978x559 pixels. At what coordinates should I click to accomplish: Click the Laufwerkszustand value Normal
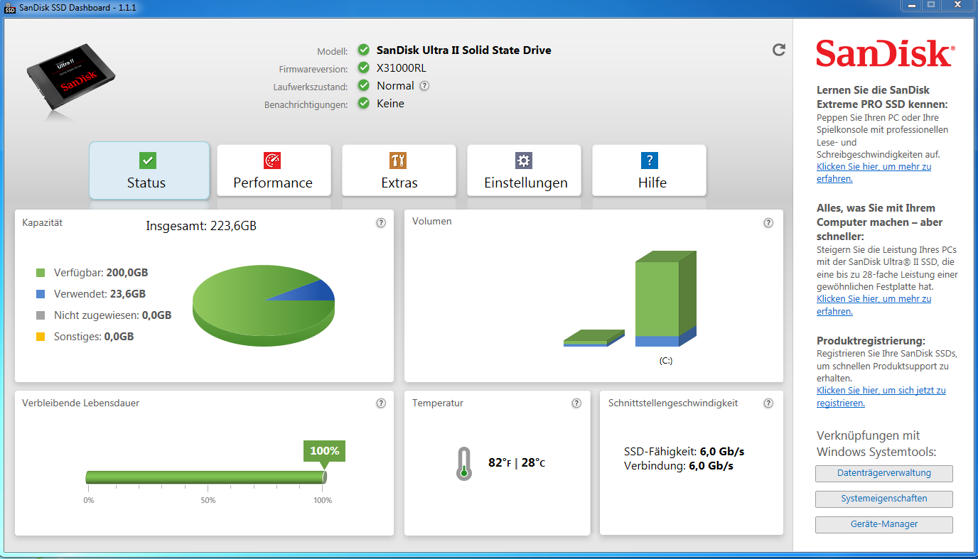click(x=395, y=85)
